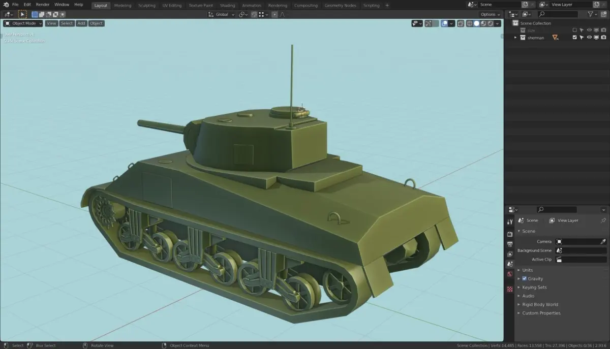Toggle the pin icon in the properties editor

(603, 220)
